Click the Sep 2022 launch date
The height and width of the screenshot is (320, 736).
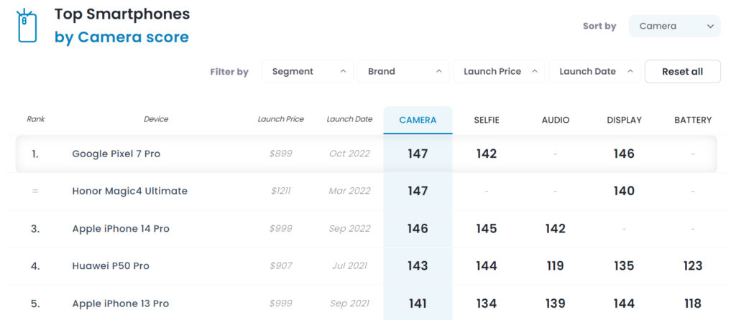coord(350,229)
